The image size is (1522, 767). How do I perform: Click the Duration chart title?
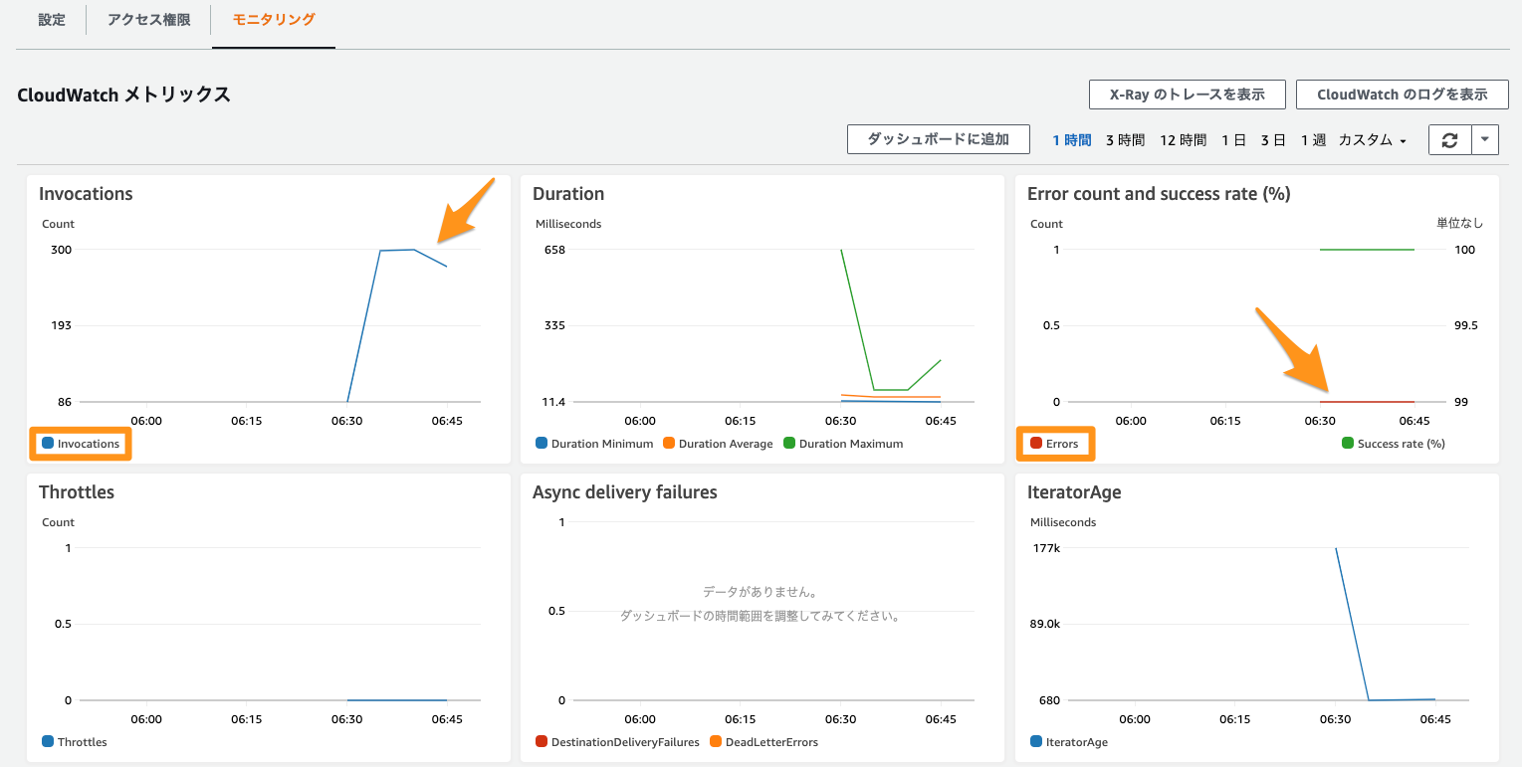pos(568,194)
